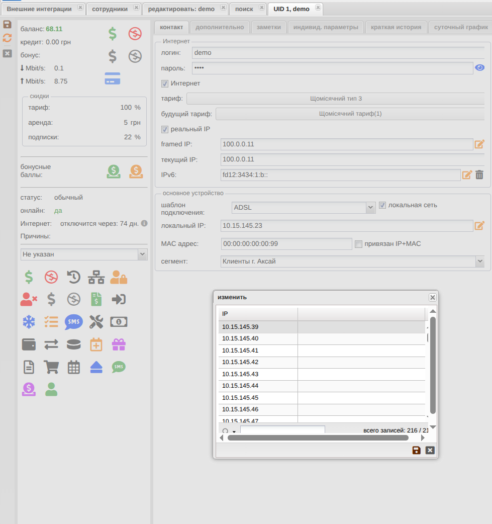Open search options arrow in изменить dialog

[234, 431]
